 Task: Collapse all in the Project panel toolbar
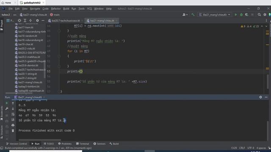[30, 21]
